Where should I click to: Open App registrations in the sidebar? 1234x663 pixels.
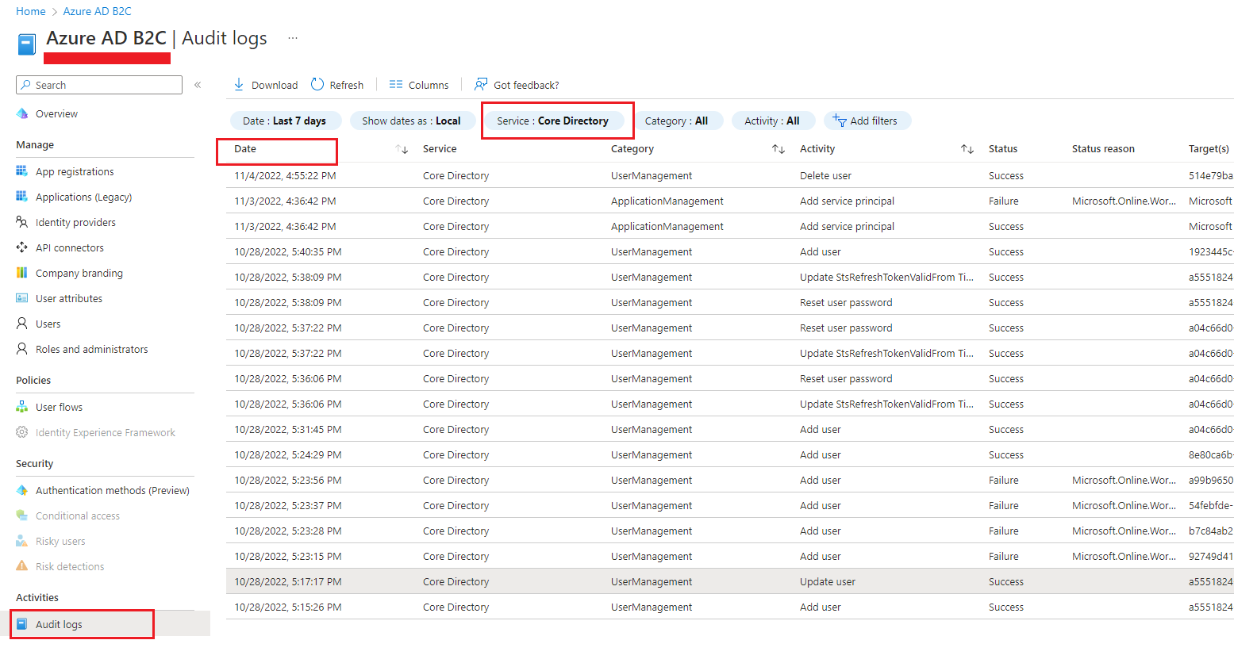point(75,171)
